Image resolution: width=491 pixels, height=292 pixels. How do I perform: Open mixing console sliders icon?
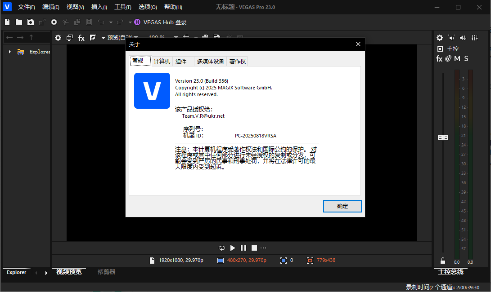pos(475,38)
